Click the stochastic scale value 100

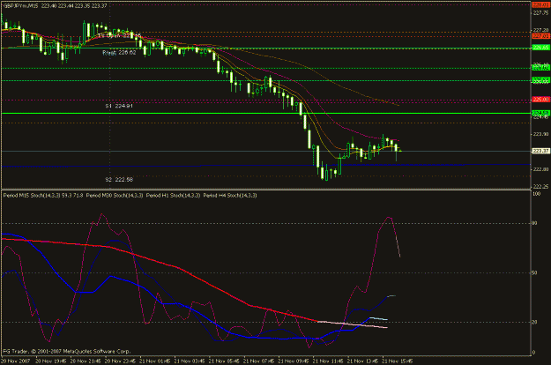point(537,194)
